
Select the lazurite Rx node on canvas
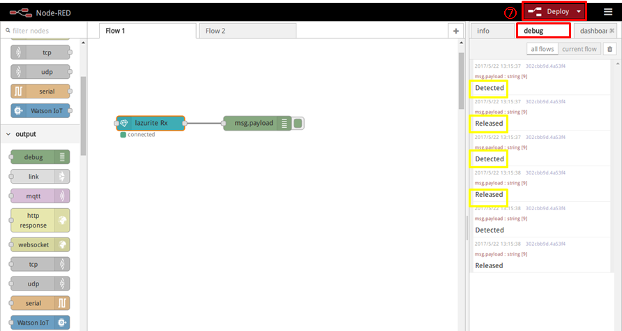click(151, 123)
